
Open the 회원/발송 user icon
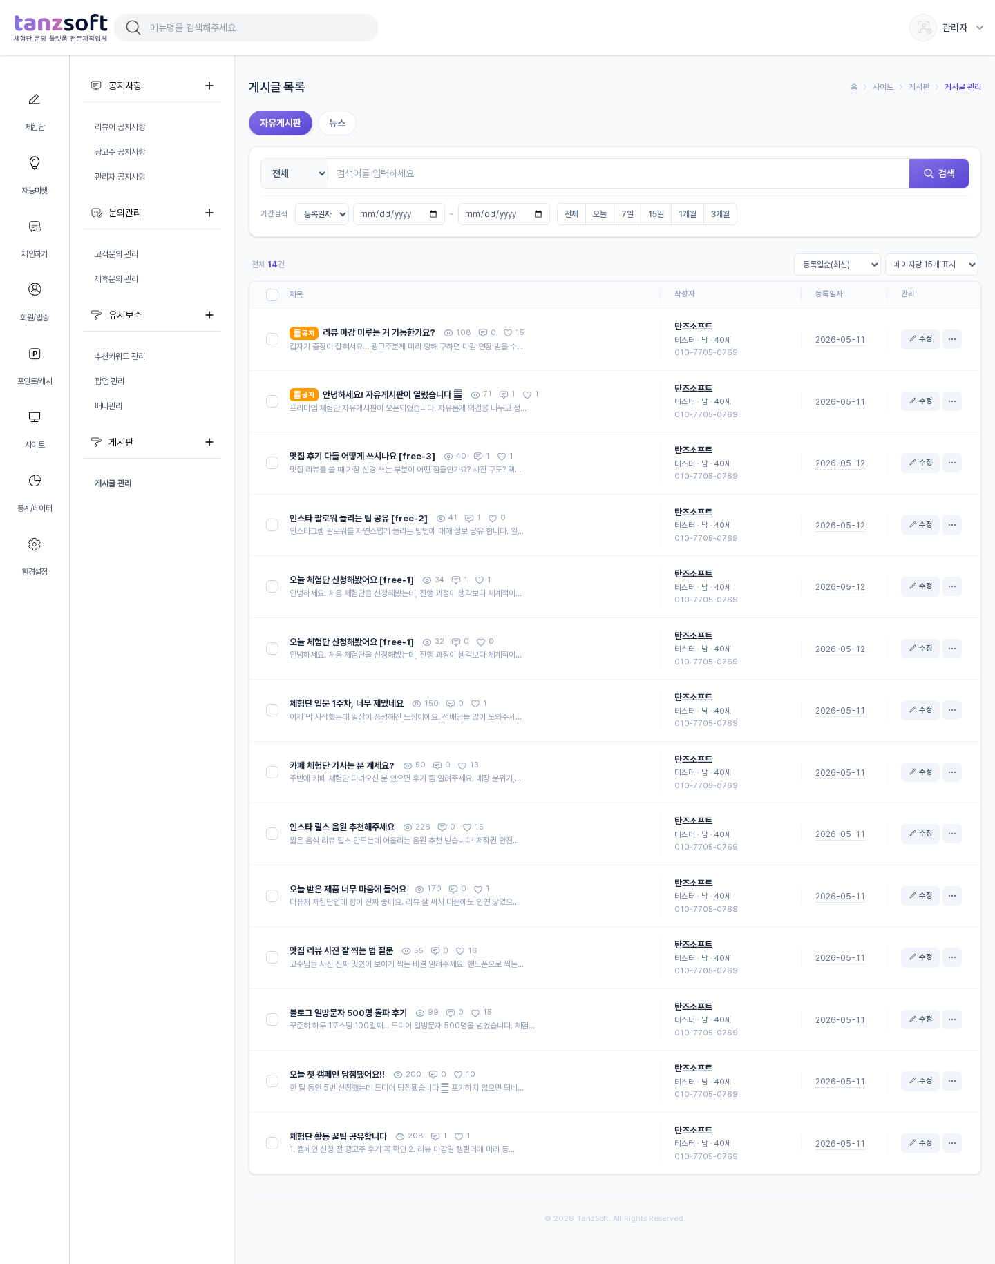tap(34, 289)
